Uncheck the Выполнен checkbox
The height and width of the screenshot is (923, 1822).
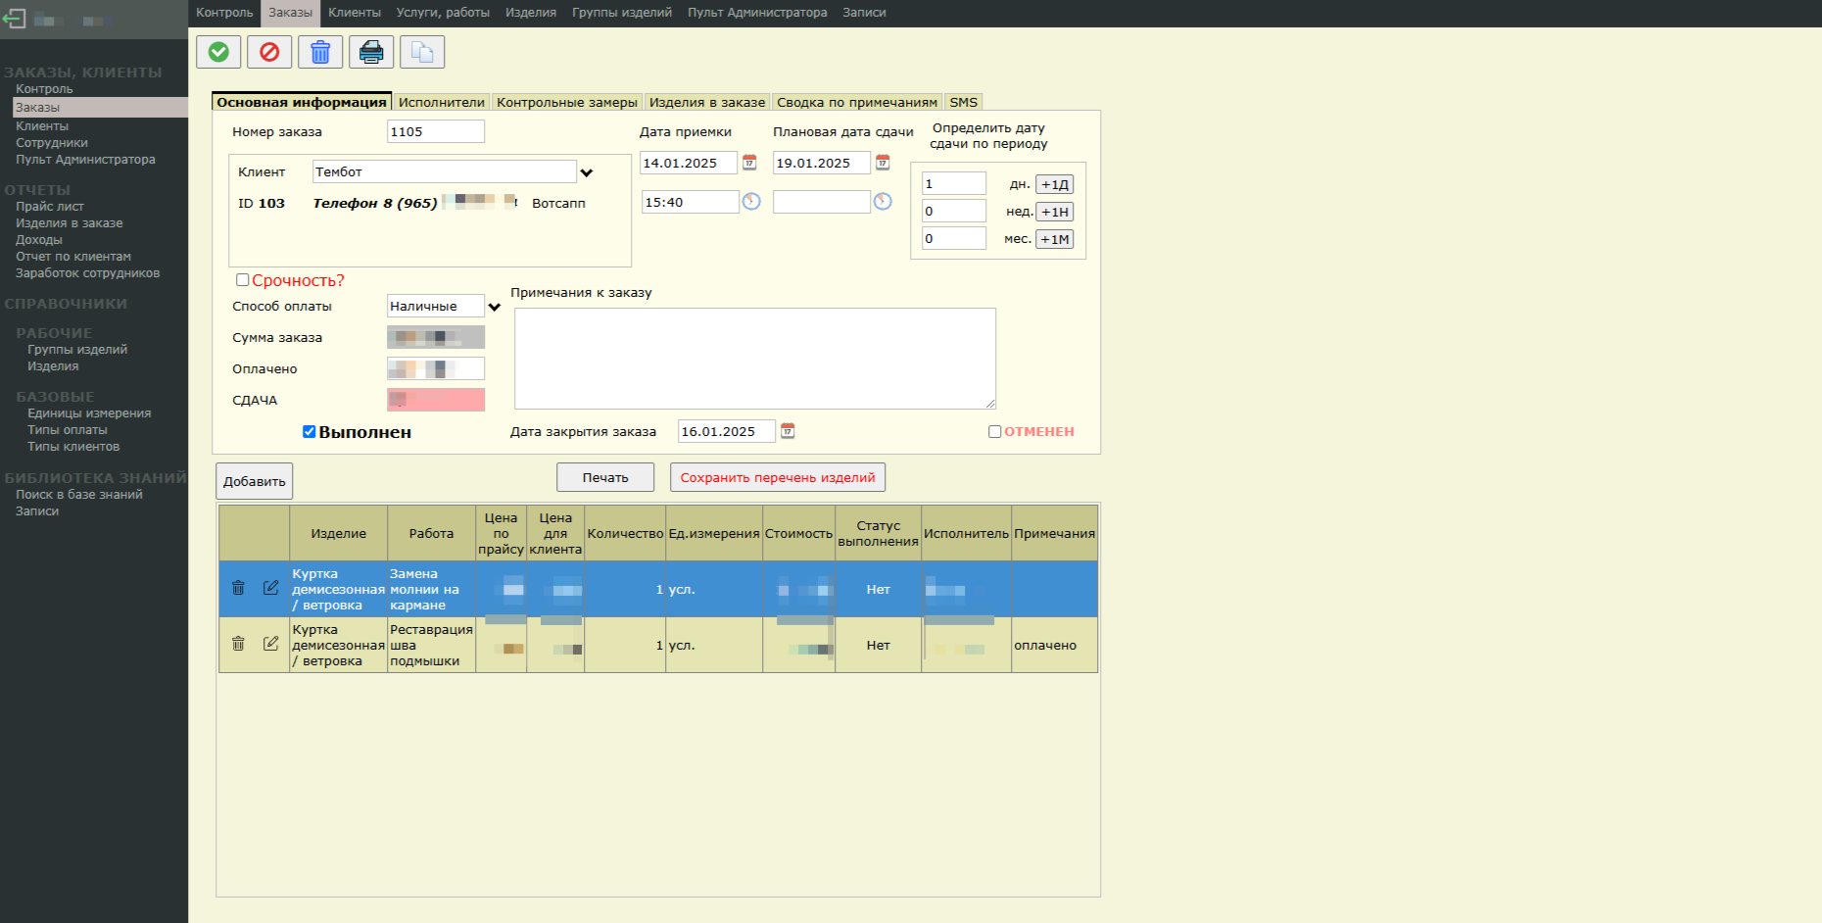pyautogui.click(x=310, y=432)
